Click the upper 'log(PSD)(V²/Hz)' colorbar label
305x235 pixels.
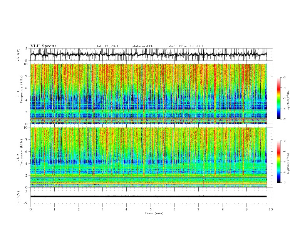tap(288, 100)
